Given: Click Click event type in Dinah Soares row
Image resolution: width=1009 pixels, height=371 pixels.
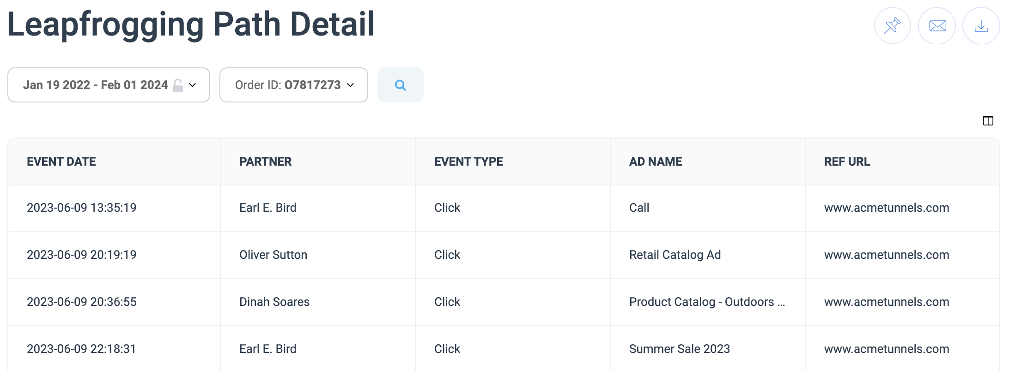Looking at the screenshot, I should coord(447,302).
